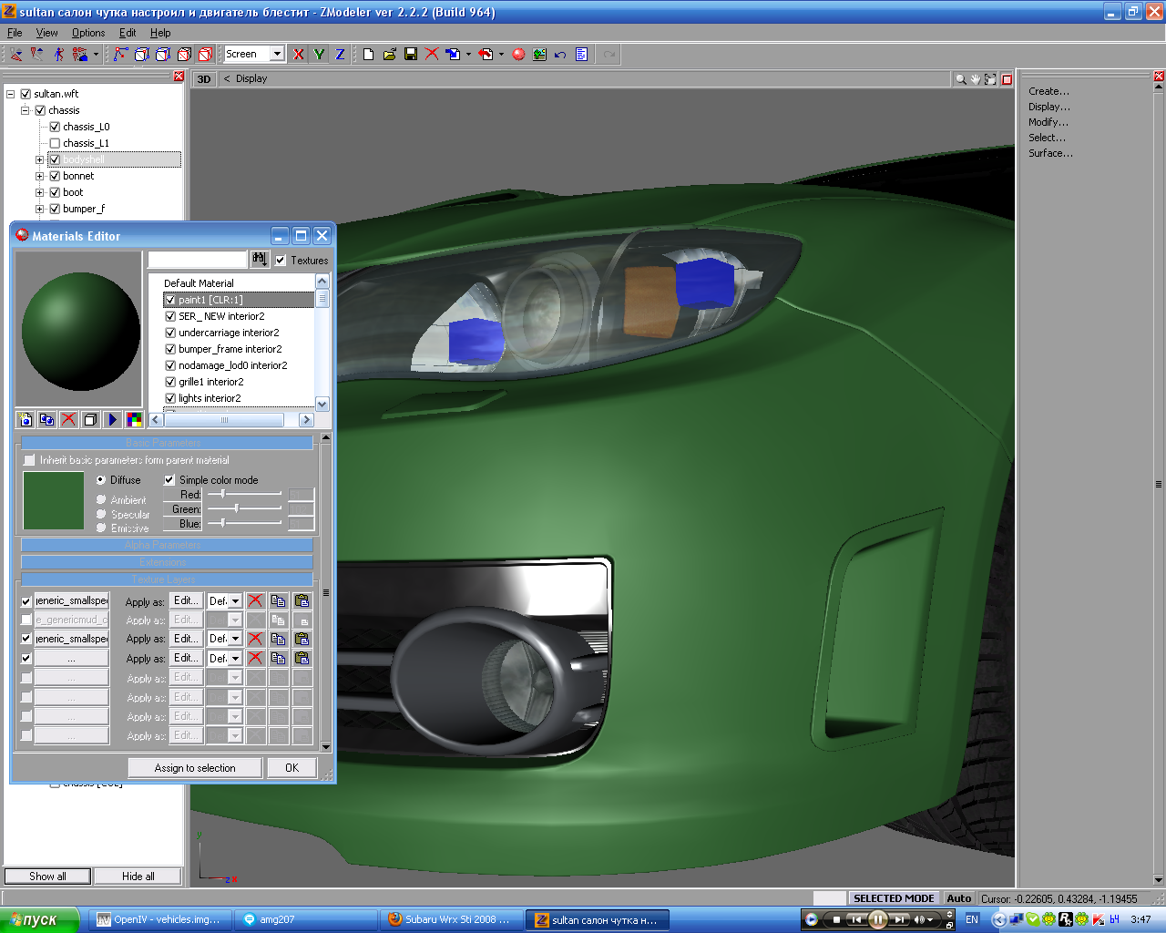Screen dimensions: 1166x933
Task: Expand the bonnet tree node
Action: (x=39, y=176)
